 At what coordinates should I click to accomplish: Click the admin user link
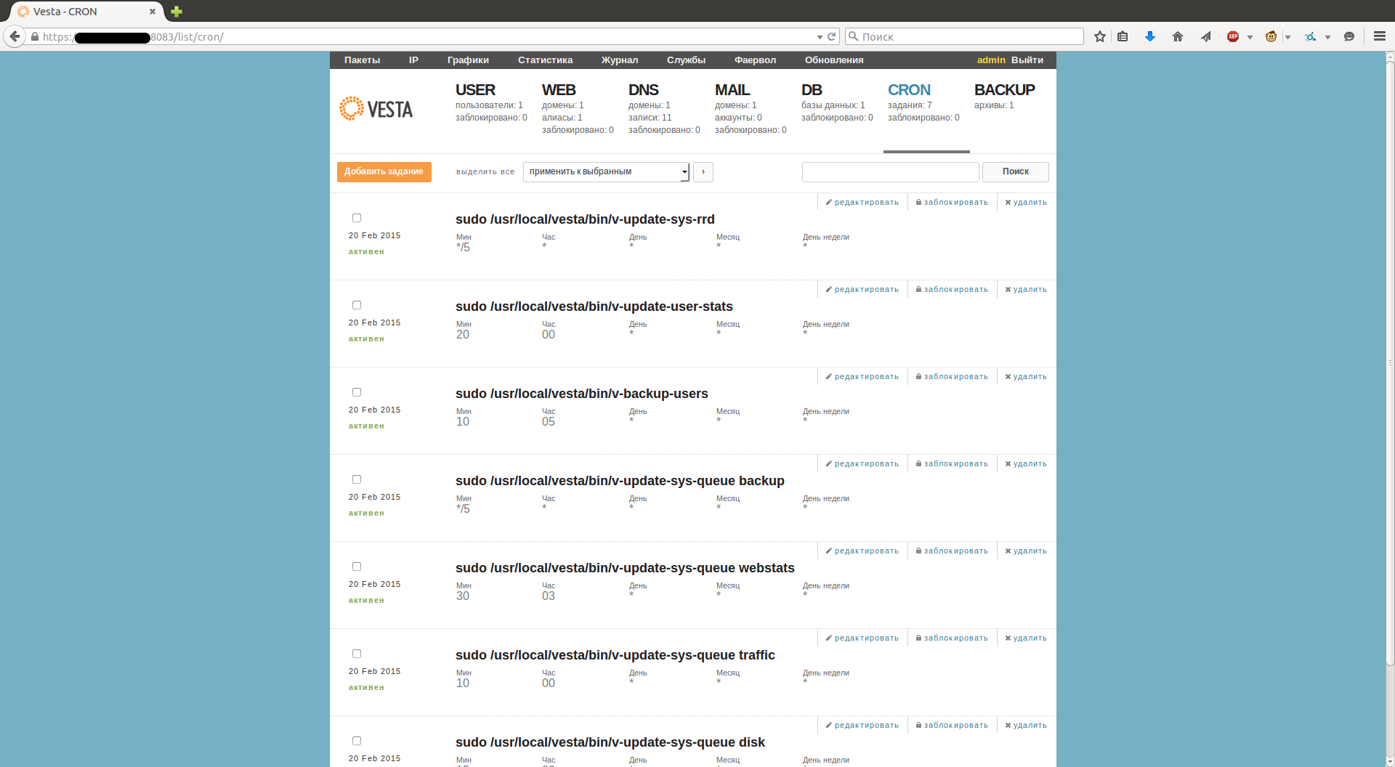991,60
